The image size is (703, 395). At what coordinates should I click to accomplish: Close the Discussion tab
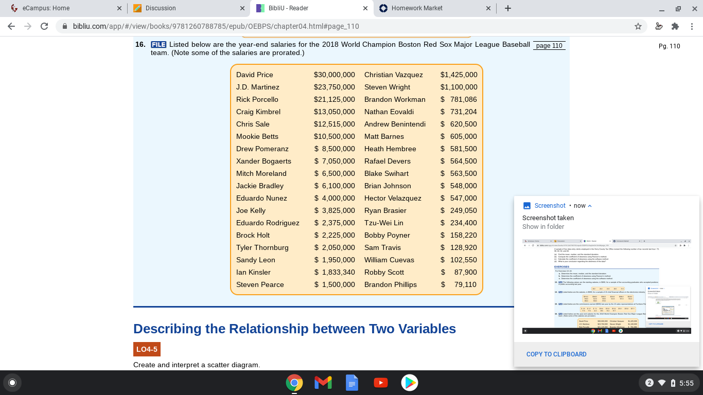coord(242,8)
